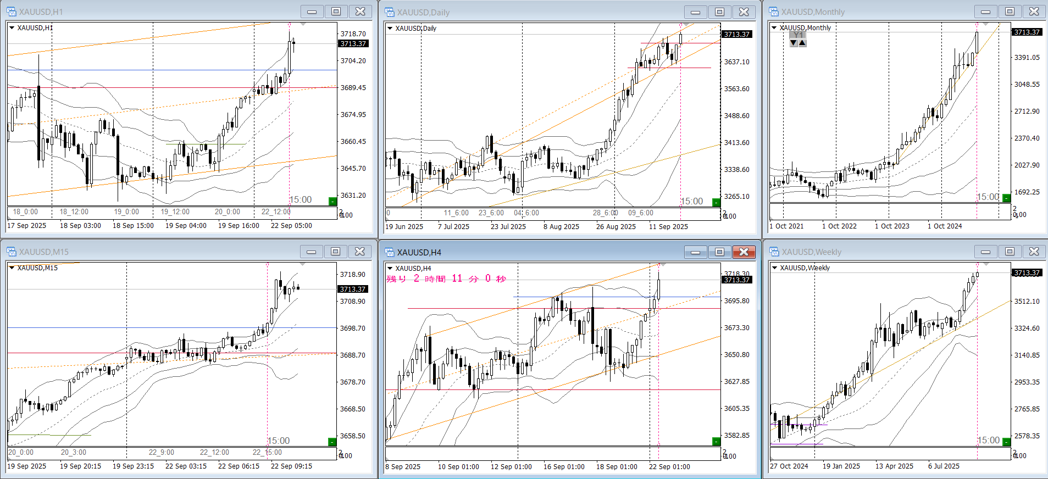
Task: Click the XAUUSD,Weekly window title icon
Action: [774, 252]
